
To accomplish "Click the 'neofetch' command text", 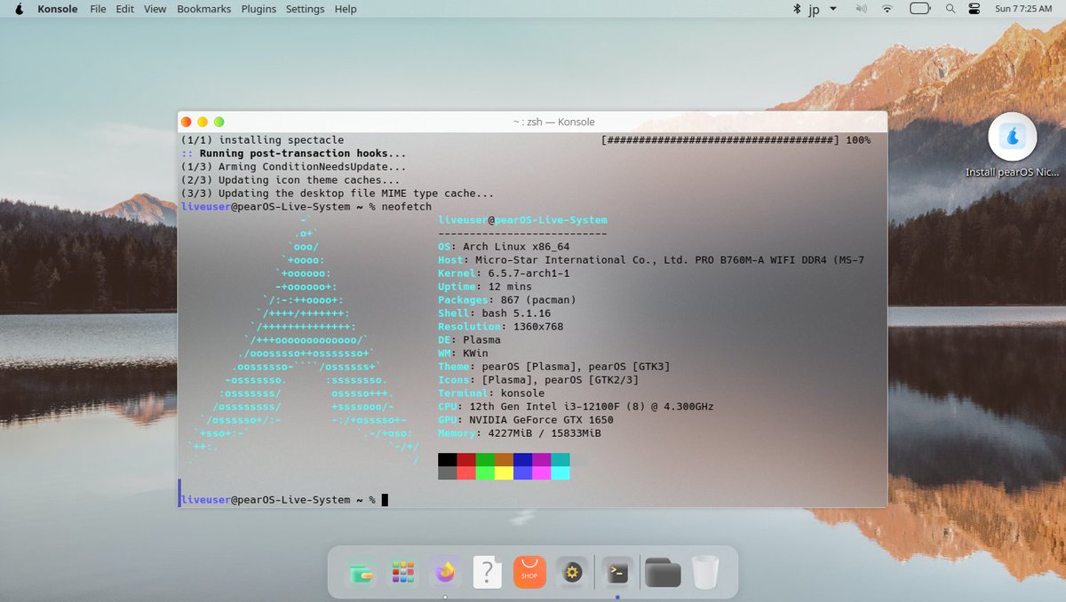I will pos(406,207).
